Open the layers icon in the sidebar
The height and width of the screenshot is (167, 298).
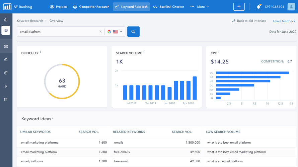coord(6,30)
